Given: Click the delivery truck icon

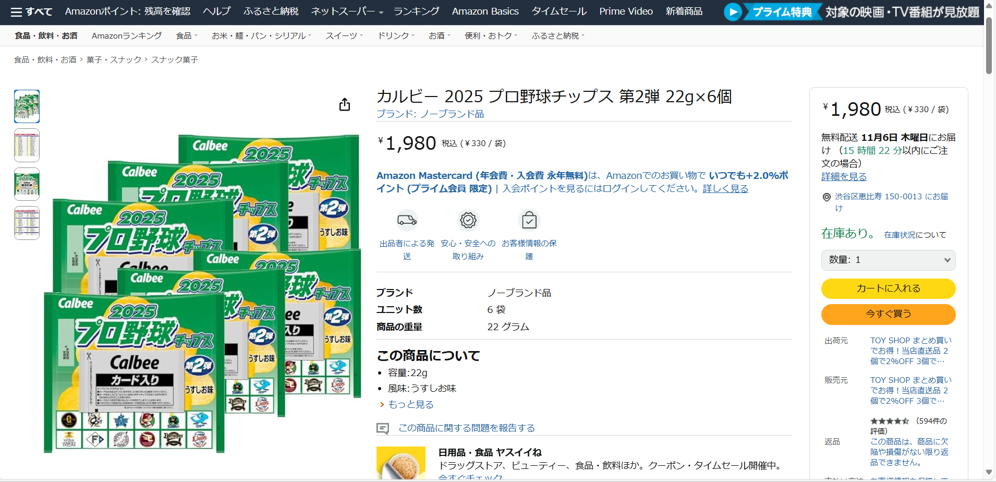Looking at the screenshot, I should 407,220.
